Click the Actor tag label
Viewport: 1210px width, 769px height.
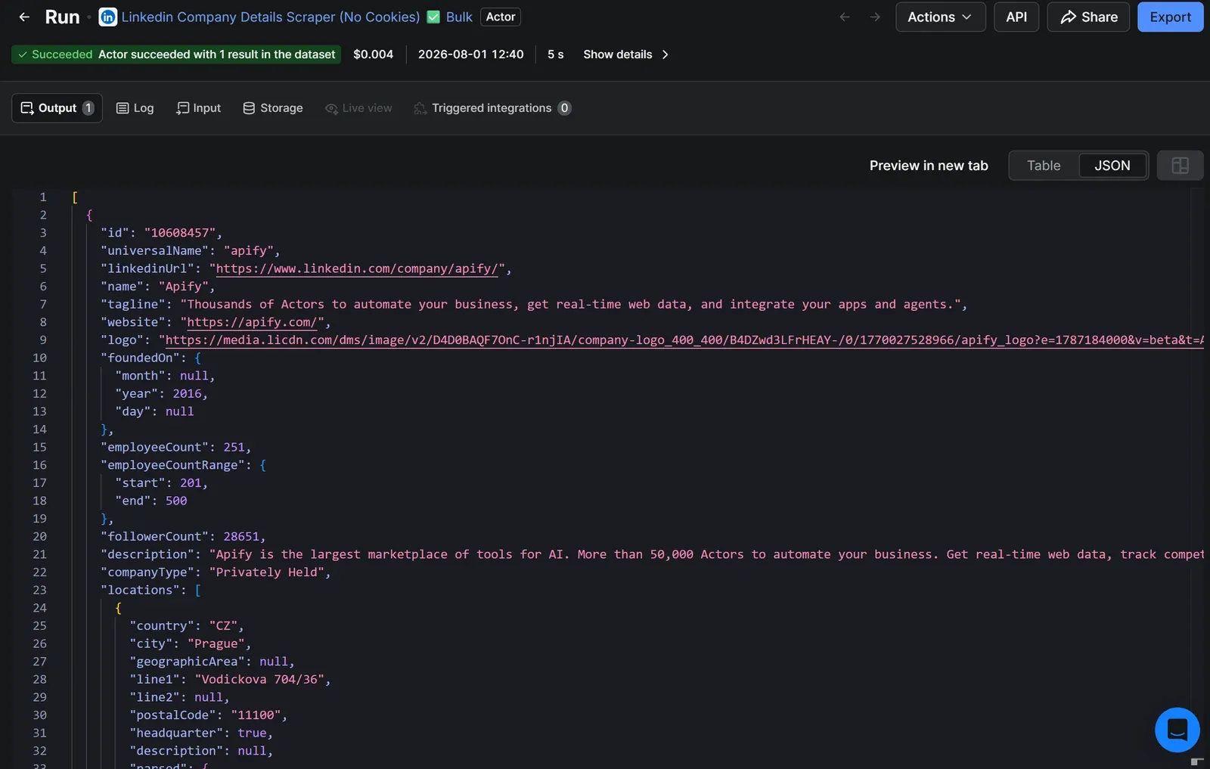501,17
